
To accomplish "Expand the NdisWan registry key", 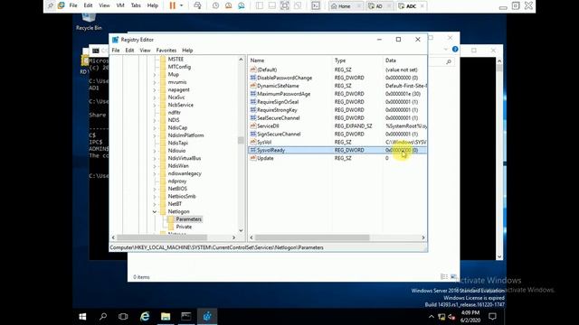I will point(155,166).
